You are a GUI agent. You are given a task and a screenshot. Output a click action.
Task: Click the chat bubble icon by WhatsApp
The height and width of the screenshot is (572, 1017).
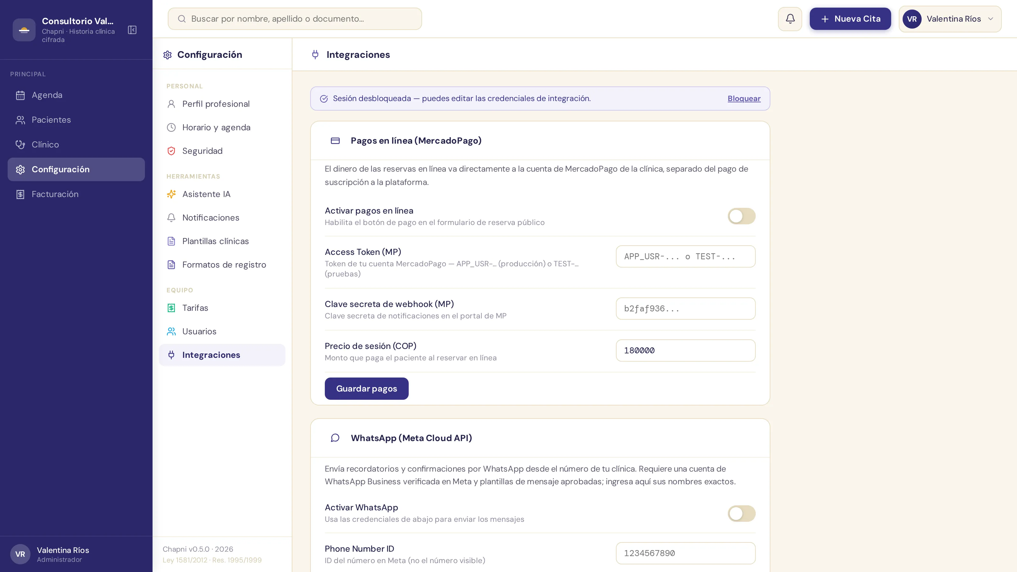335,438
